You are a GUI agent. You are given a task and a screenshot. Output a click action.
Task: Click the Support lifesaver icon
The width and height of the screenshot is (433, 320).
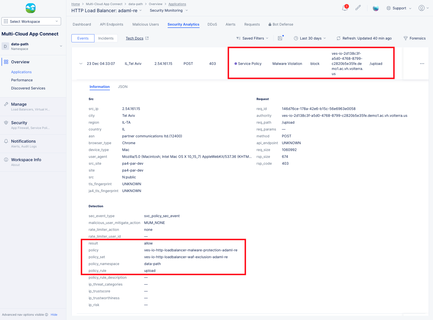pyautogui.click(x=388, y=8)
